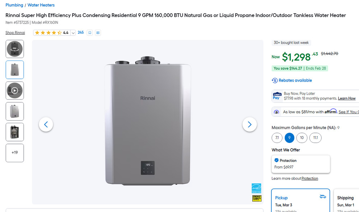359x212 pixels.
Task: Play the product video thumbnail
Action: pyautogui.click(x=14, y=90)
